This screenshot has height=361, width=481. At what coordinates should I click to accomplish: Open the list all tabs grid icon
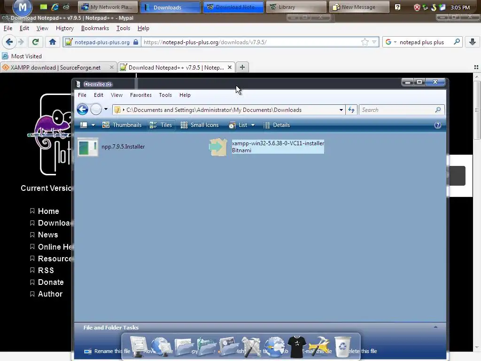click(476, 67)
